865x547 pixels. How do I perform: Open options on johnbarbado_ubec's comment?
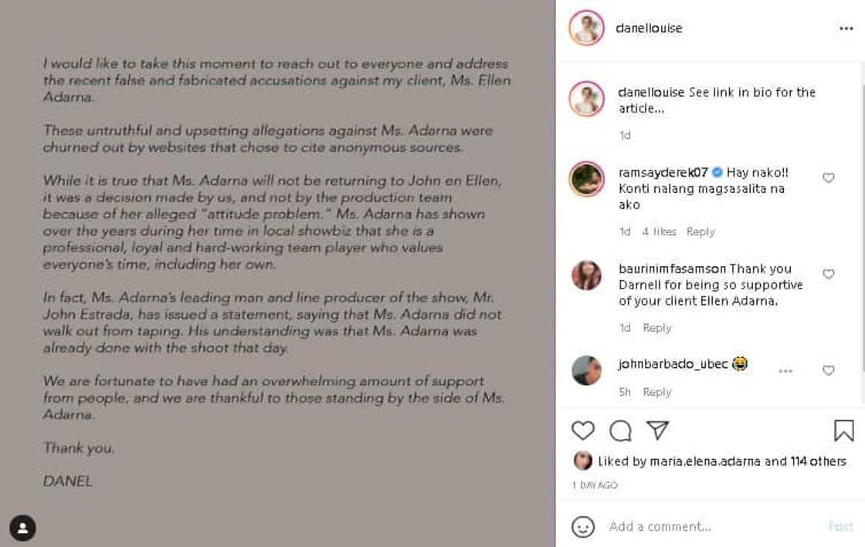point(785,371)
